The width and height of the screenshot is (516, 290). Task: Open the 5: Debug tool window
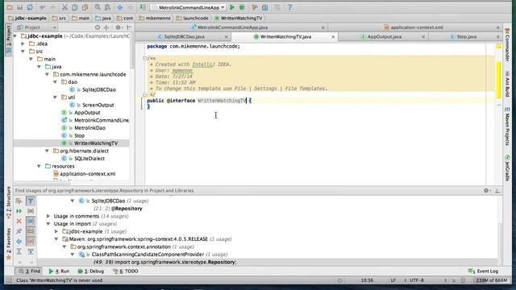(x=91, y=271)
